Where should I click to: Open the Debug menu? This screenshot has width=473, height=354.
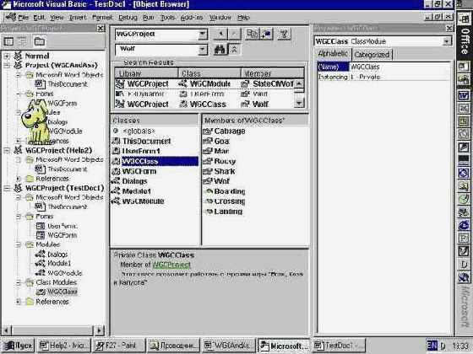128,18
